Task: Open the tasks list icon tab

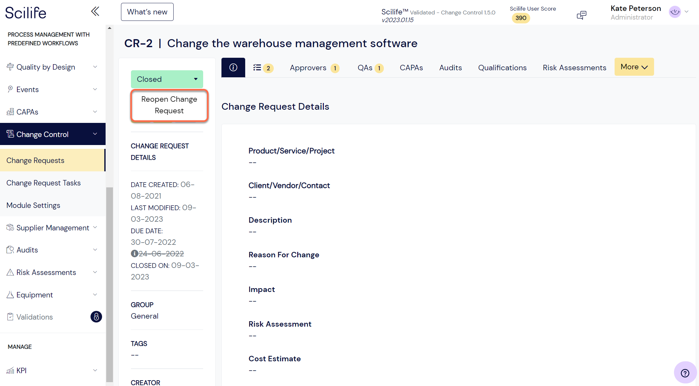Action: 263,68
